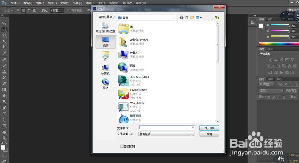Viewport: 299px width, 163px height.
Task: Expand the 查找范围 location dropdown
Action: (174, 18)
